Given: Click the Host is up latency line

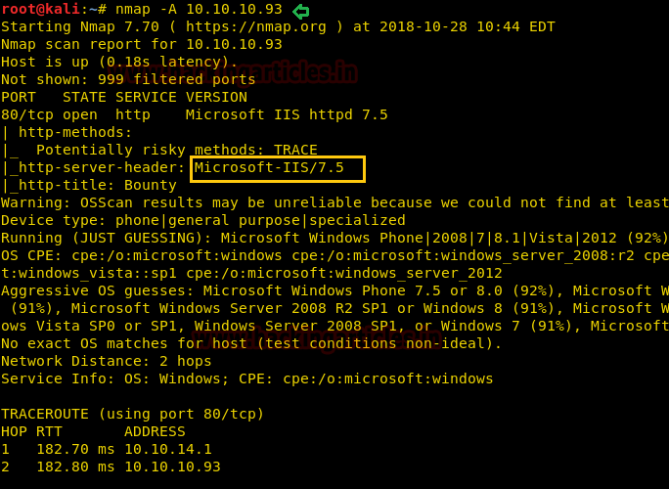Looking at the screenshot, I should [x=119, y=63].
